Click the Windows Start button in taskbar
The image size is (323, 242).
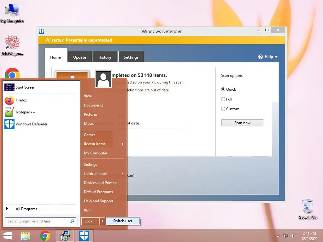(8, 236)
